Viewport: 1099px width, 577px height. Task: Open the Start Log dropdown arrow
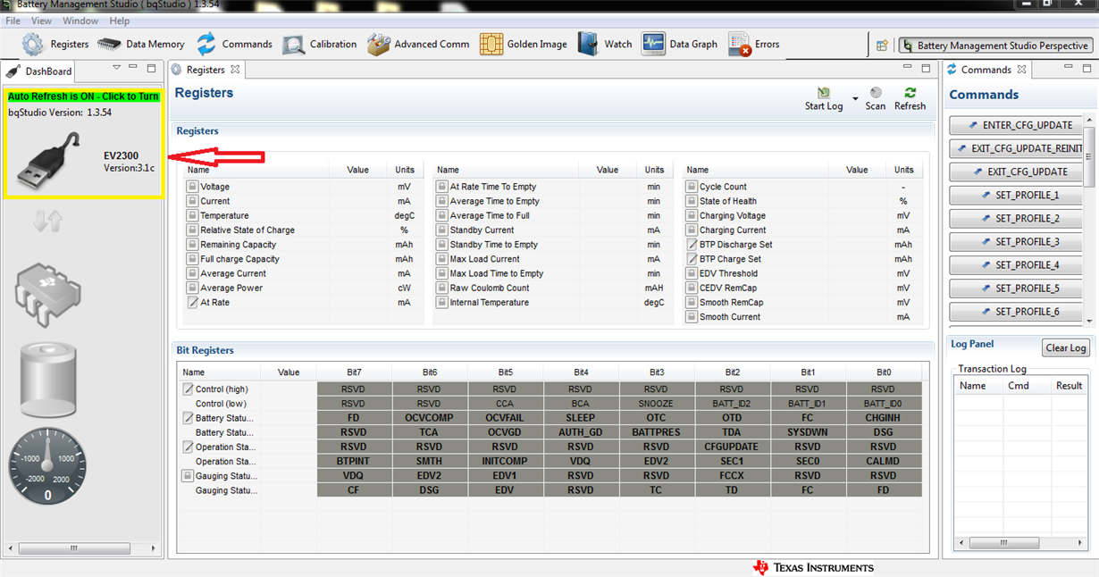(x=855, y=98)
